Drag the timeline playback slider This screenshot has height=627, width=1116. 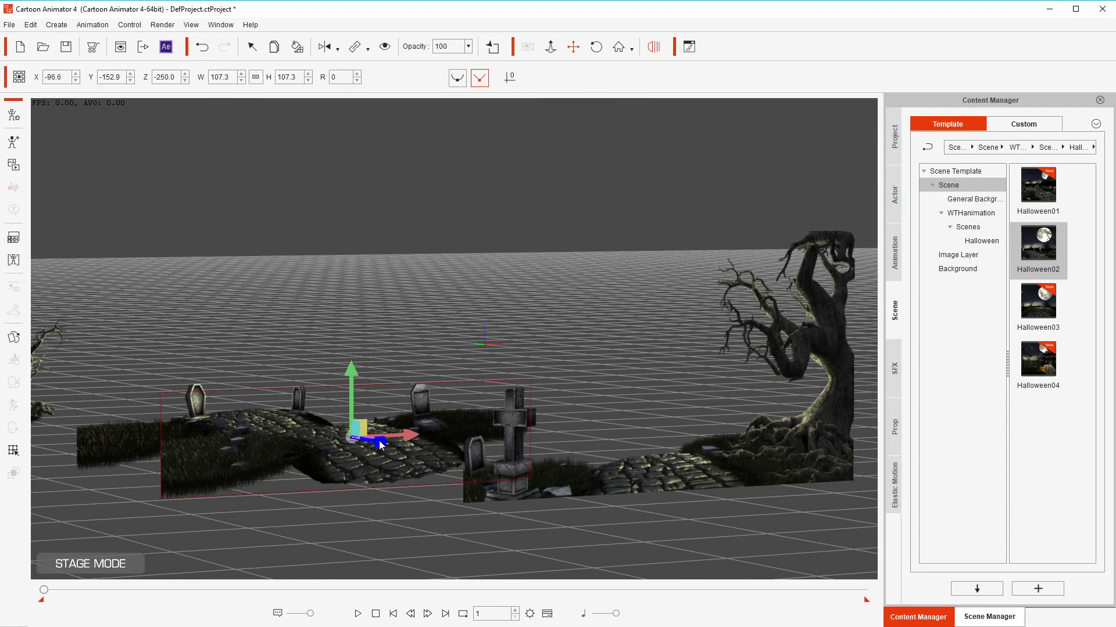[x=44, y=589]
